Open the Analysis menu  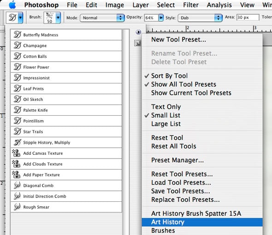pyautogui.click(x=219, y=5)
